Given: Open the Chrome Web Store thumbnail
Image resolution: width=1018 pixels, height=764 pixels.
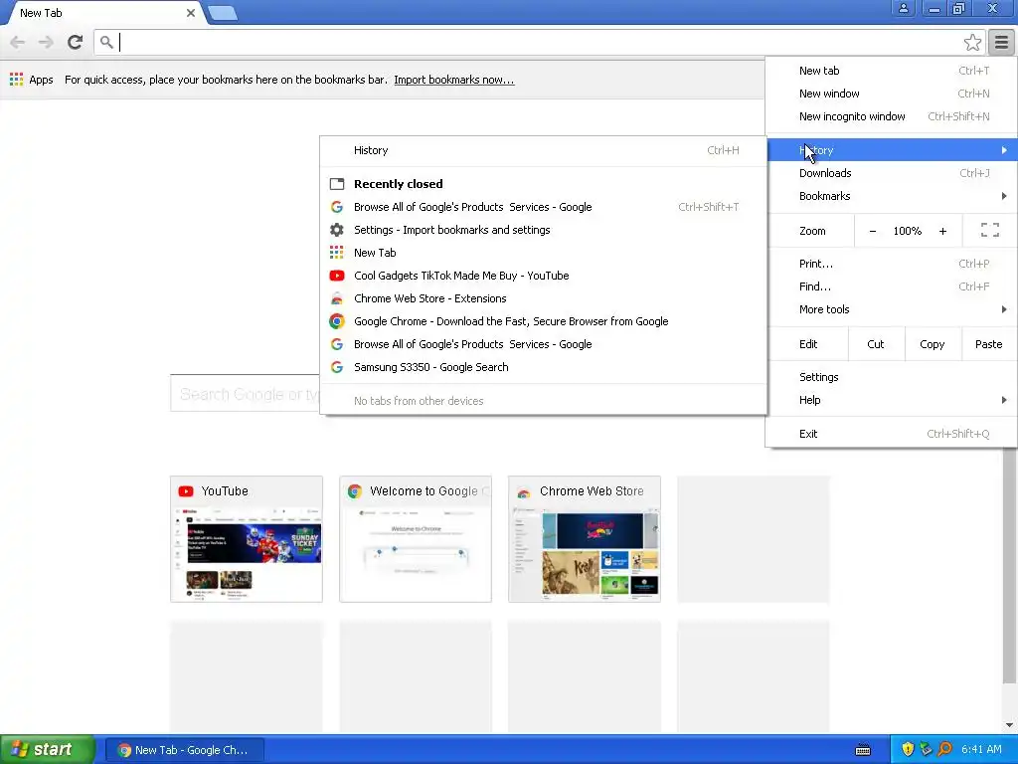Looking at the screenshot, I should 585,539.
